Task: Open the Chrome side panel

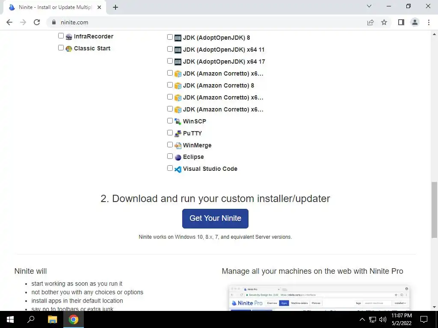Action: tap(401, 22)
